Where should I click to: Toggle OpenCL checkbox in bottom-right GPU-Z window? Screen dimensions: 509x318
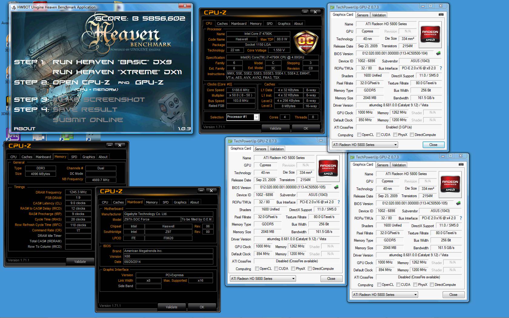379,285
